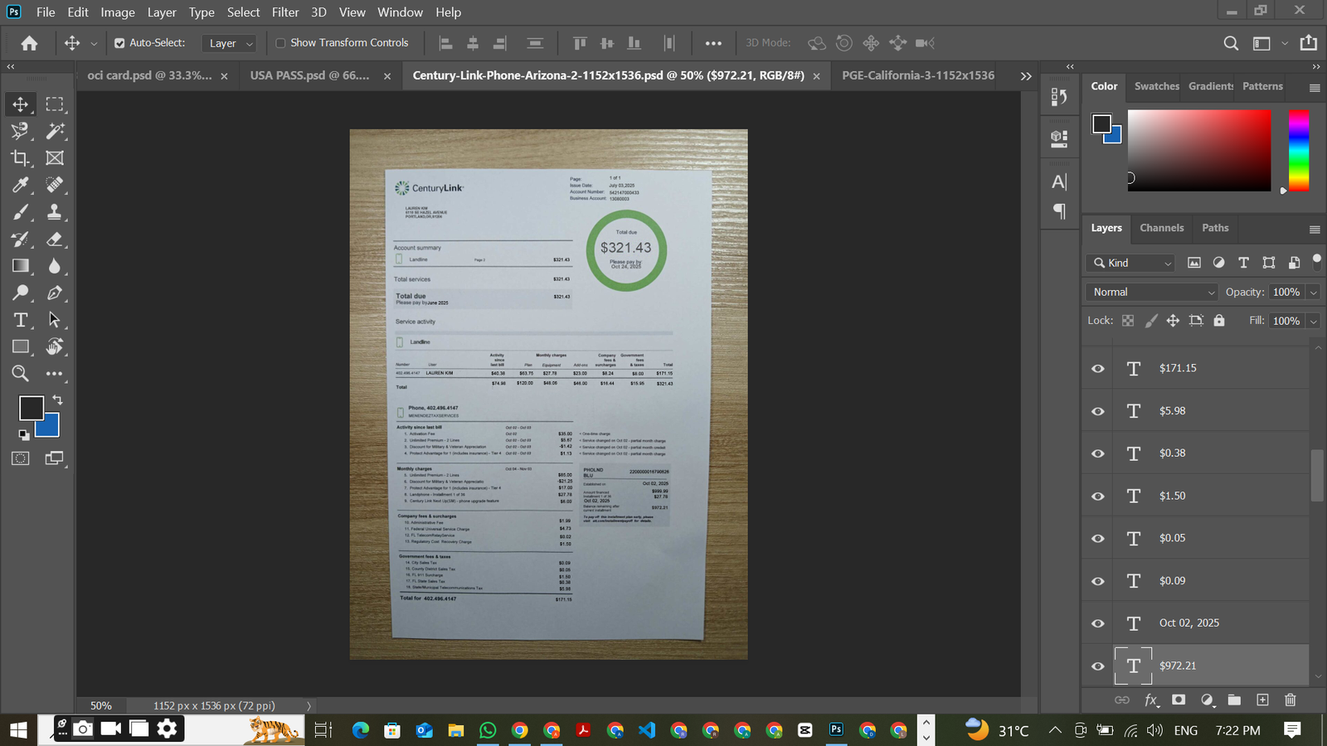
Task: Expand the Fill slider dropdown
Action: (x=1313, y=321)
